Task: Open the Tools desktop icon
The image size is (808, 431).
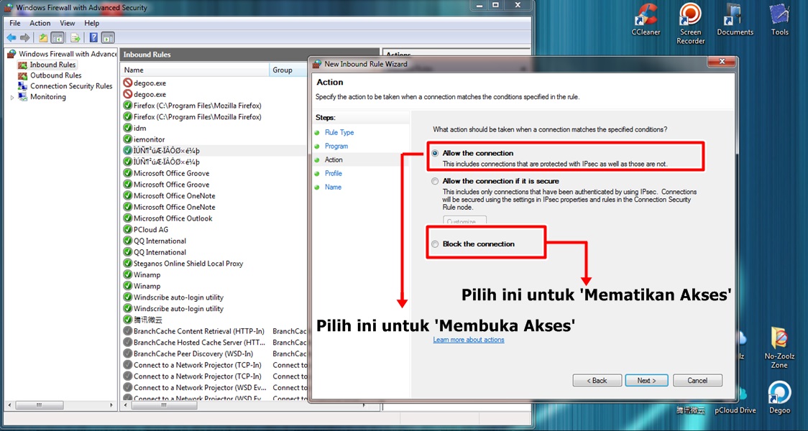Action: (x=780, y=19)
